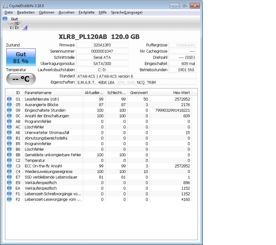Click the Schnittstelle field Serial ATA

(x=102, y=58)
